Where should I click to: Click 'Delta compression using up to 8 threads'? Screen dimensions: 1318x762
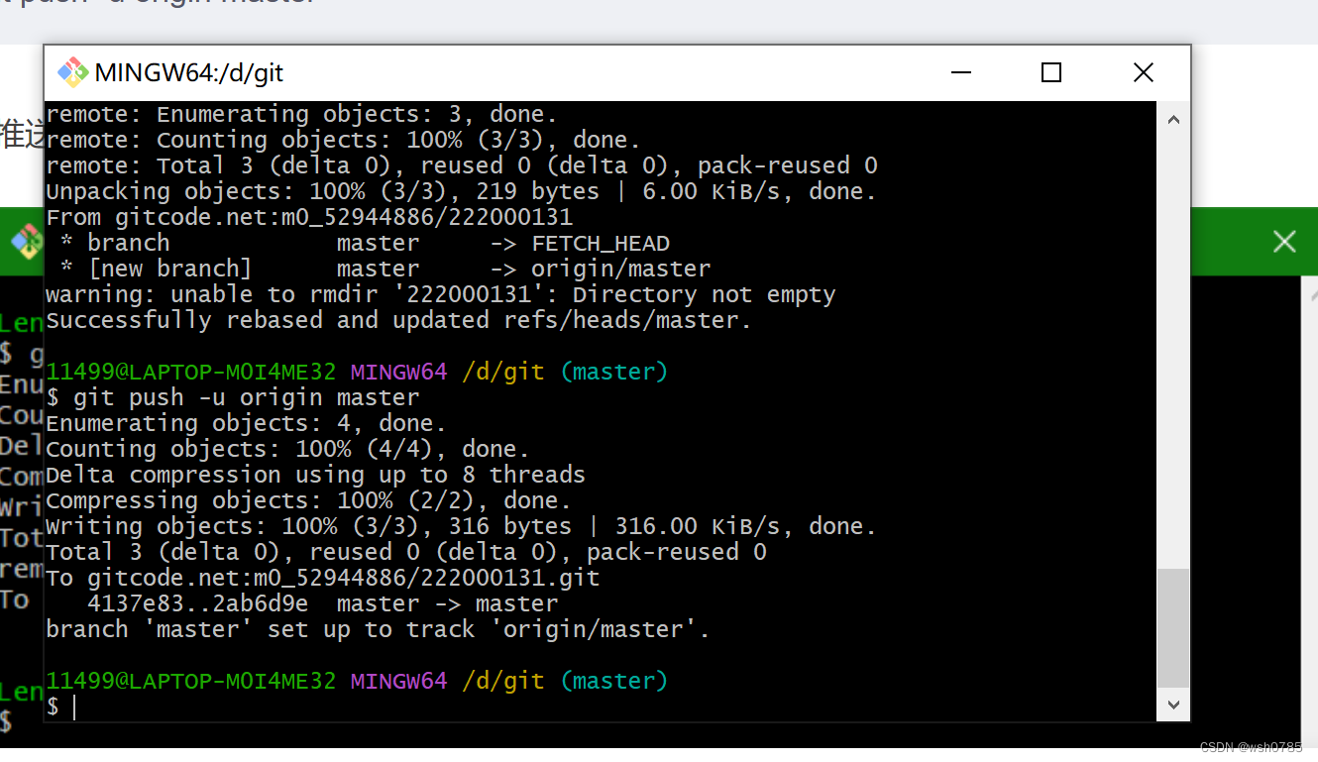(315, 475)
